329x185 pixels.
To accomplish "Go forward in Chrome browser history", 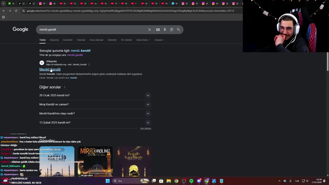I will point(10,11).
